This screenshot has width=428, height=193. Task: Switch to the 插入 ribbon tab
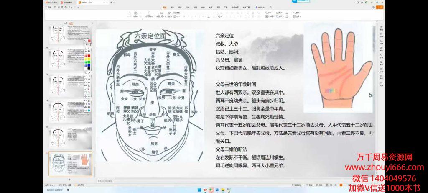point(173,7)
